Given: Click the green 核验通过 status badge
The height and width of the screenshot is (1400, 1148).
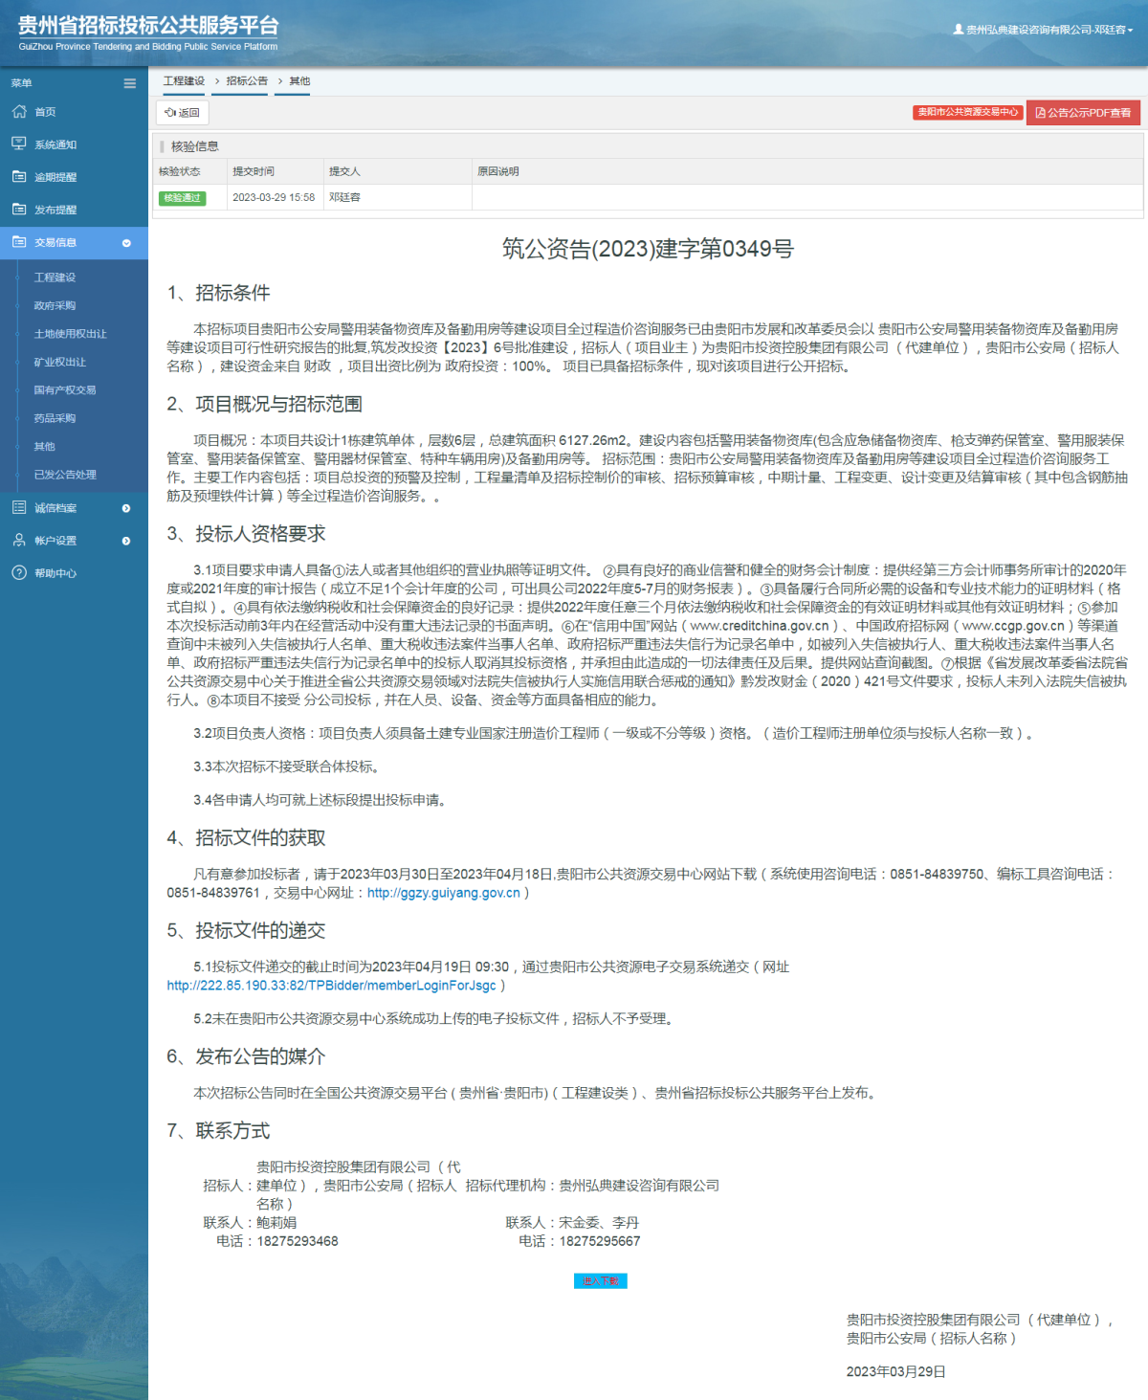Looking at the screenshot, I should coord(180,197).
